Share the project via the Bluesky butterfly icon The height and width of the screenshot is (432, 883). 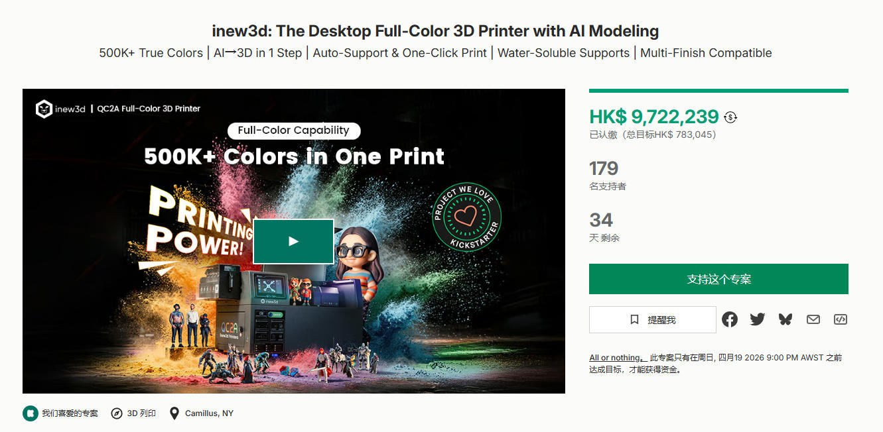[785, 319]
